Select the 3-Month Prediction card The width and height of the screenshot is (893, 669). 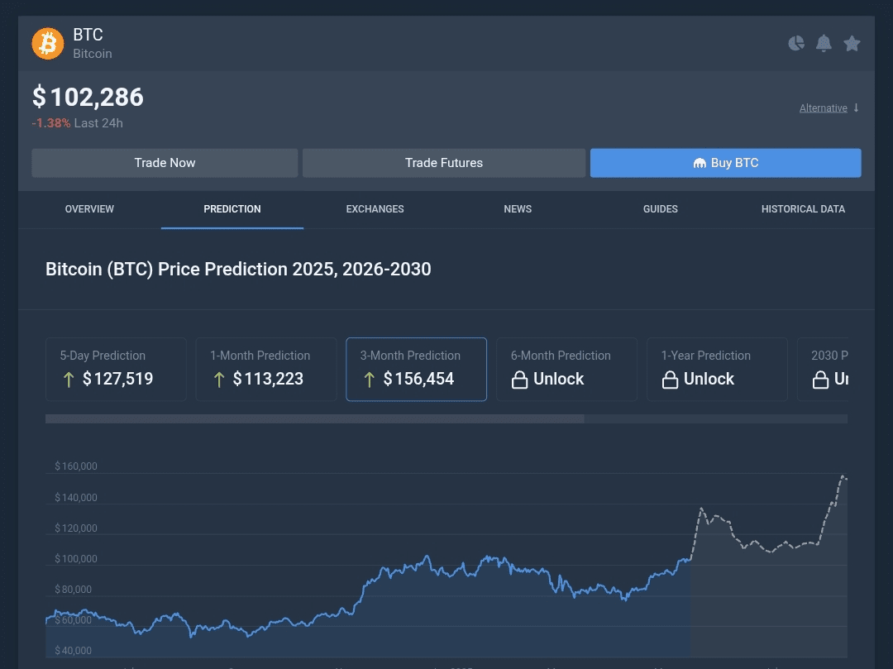[416, 369]
